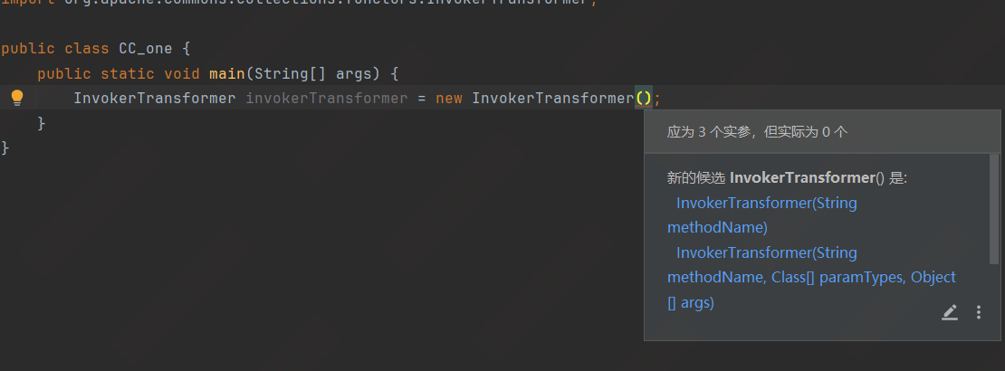
Task: Click the highlighted empty parentheses in constructor call
Action: (x=643, y=98)
